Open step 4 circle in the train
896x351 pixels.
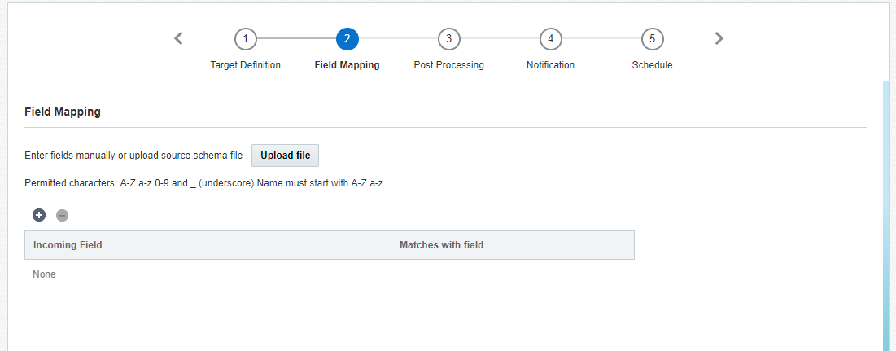click(550, 39)
